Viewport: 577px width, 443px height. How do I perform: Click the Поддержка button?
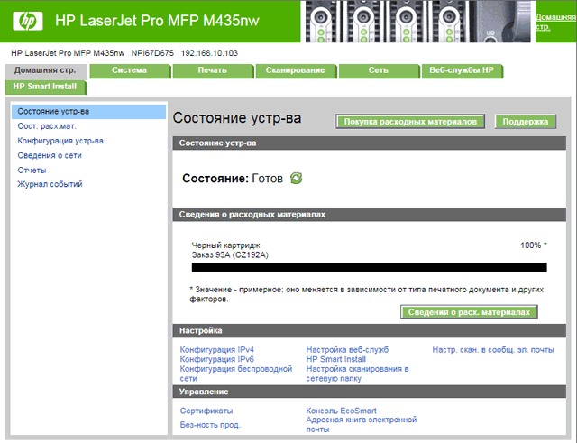point(525,122)
